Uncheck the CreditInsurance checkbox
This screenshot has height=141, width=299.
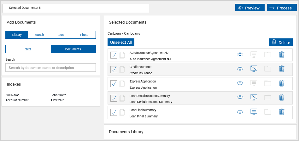(x=114, y=70)
